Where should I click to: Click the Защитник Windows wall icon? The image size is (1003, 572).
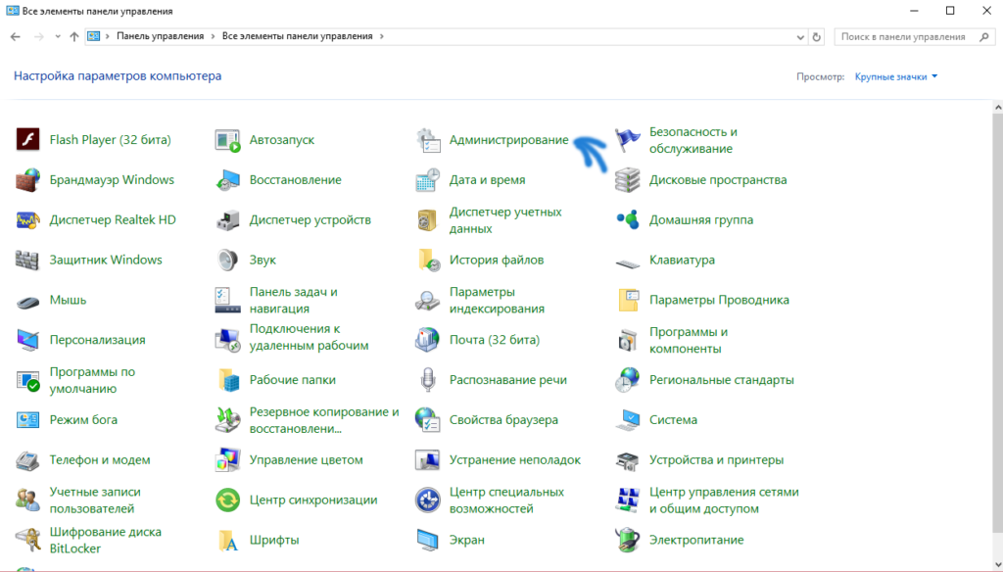(27, 260)
